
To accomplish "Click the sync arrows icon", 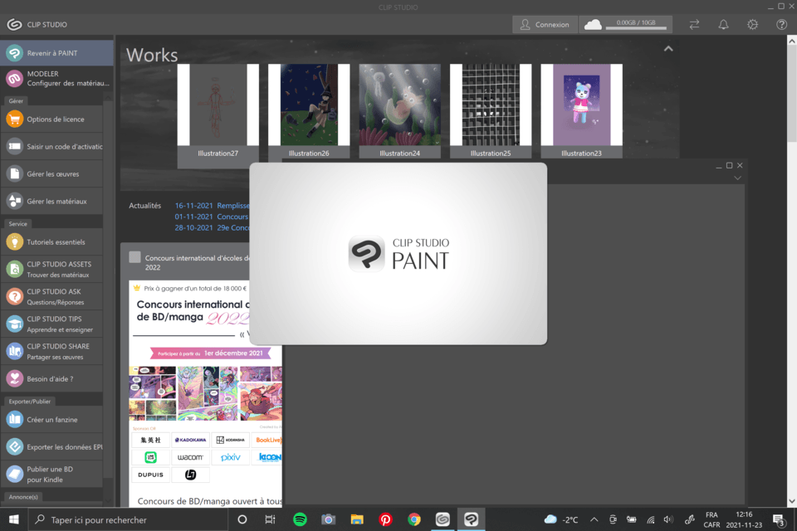I will coord(694,24).
